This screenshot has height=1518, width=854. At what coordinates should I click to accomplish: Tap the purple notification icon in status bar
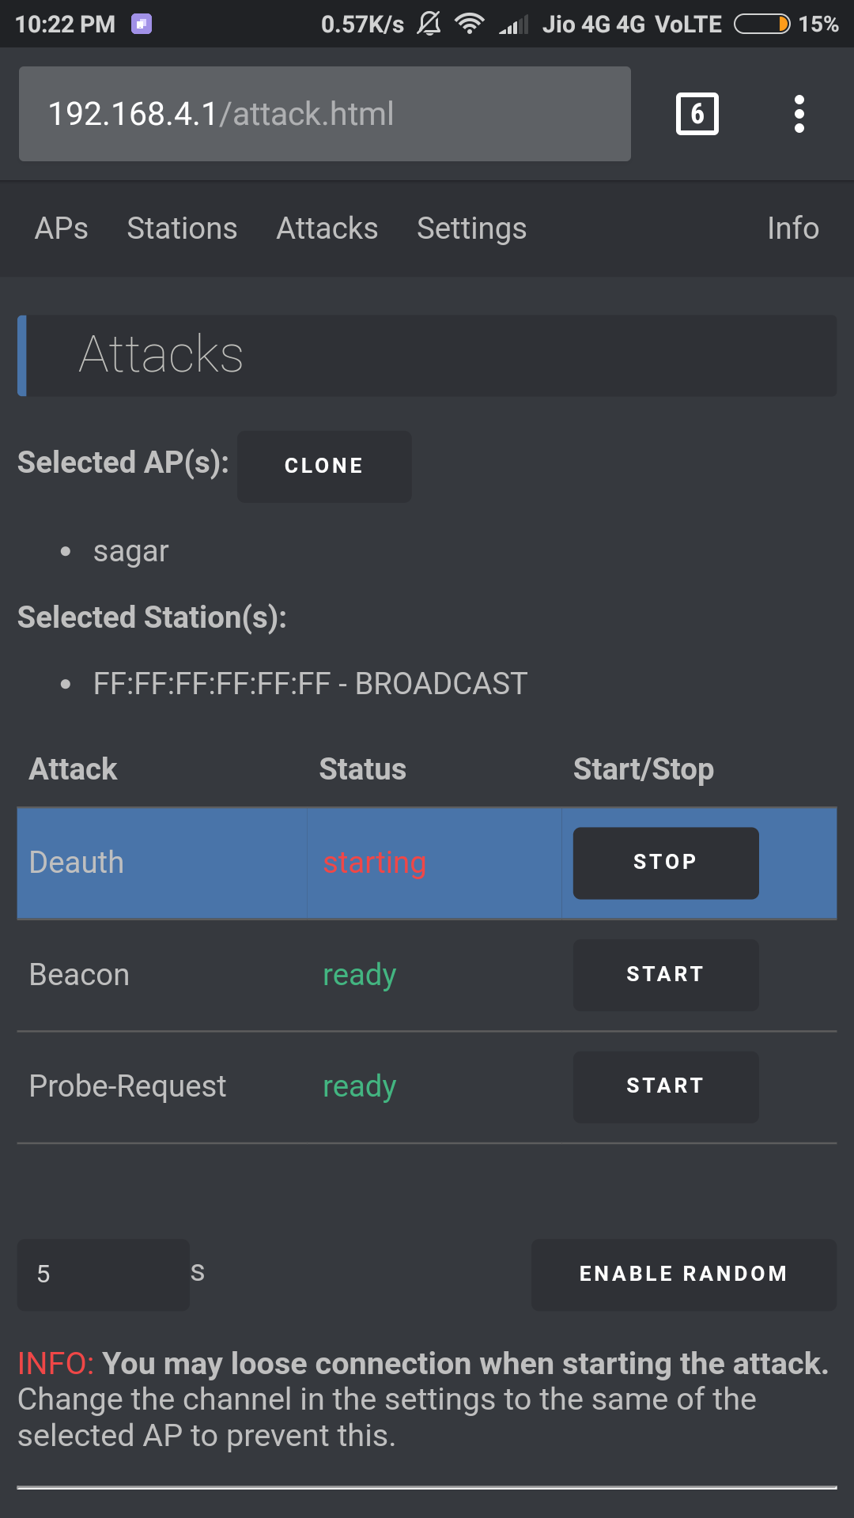point(142,24)
